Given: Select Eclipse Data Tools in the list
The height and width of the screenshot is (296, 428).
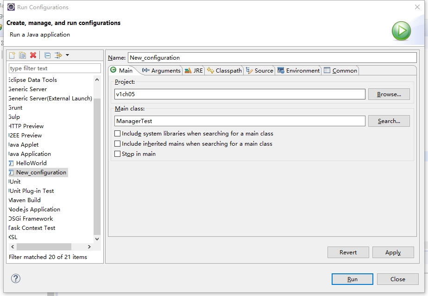Looking at the screenshot, I should 33,80.
